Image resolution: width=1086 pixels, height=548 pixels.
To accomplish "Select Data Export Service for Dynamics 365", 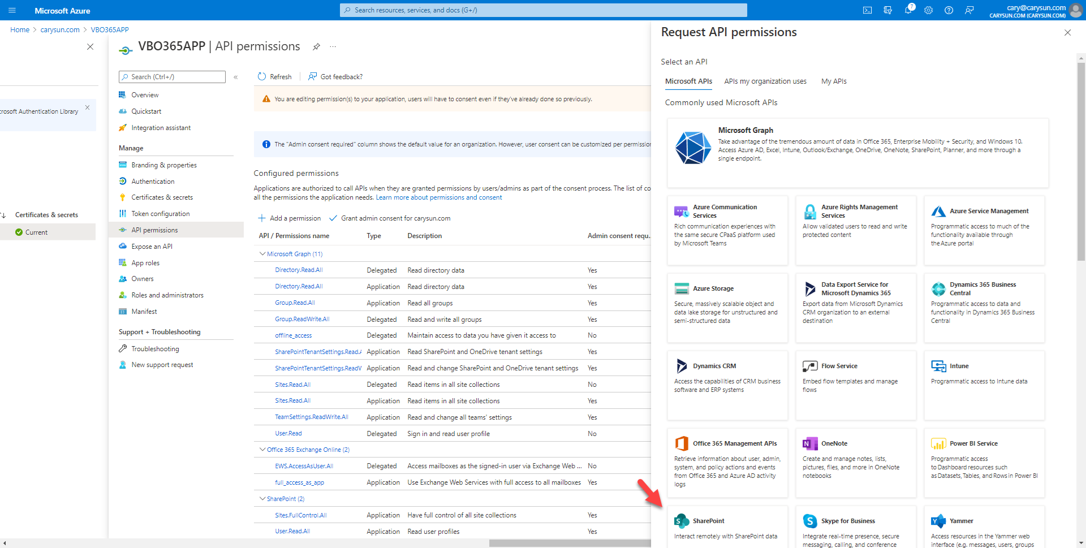I will (856, 308).
